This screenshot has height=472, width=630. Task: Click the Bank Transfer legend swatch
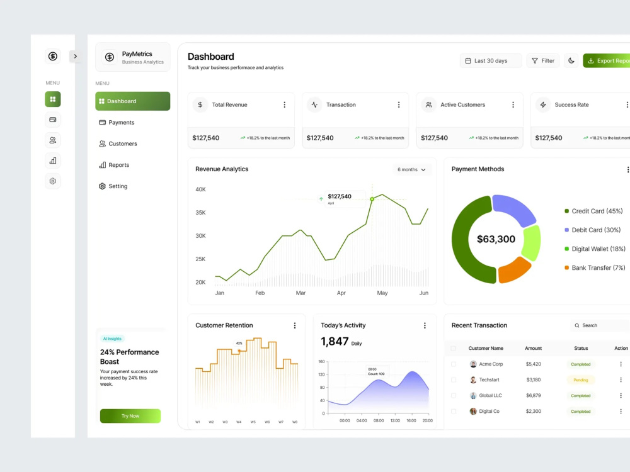coord(566,267)
